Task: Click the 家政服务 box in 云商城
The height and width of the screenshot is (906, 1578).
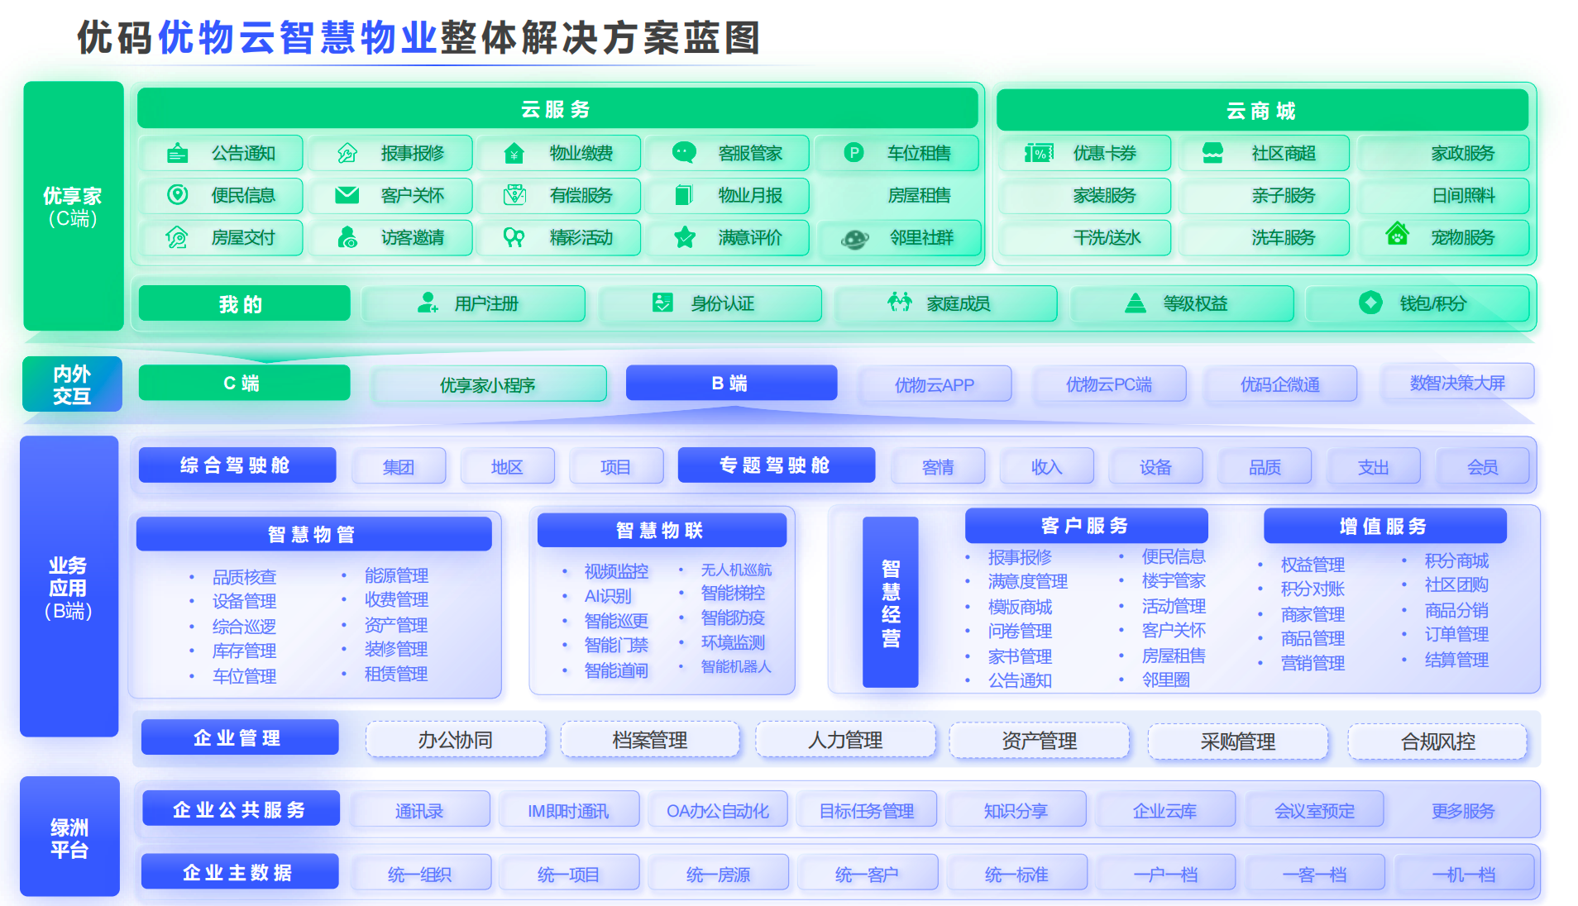Action: pyautogui.click(x=1444, y=153)
